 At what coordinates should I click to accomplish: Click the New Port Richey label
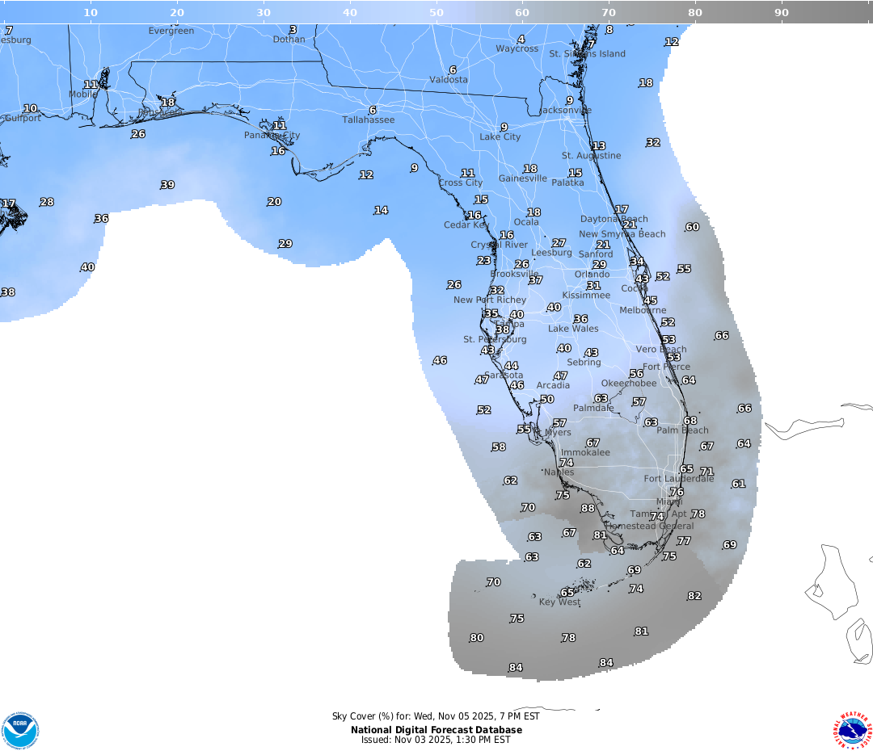tap(490, 300)
